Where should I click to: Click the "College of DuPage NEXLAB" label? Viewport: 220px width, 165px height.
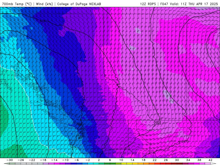79,4
